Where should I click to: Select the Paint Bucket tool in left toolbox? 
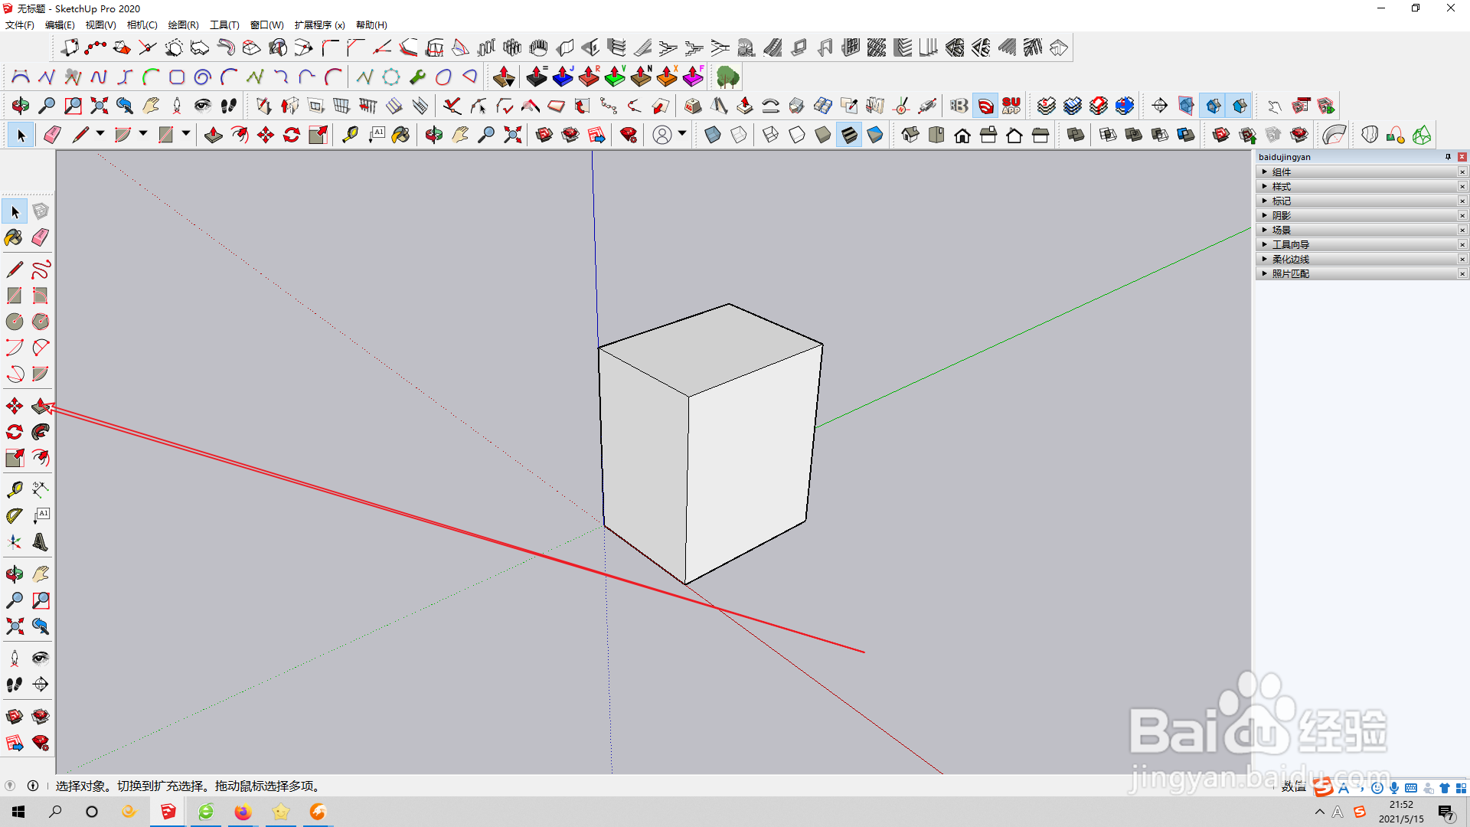14,237
